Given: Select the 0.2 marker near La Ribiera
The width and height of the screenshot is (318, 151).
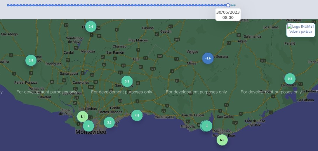Looking at the screenshot, I should click(290, 79).
